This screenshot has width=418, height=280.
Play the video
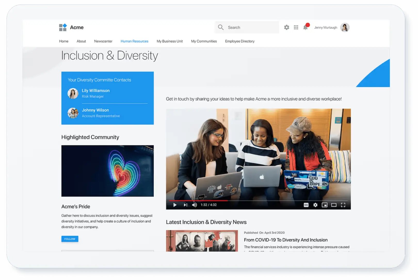coord(175,205)
